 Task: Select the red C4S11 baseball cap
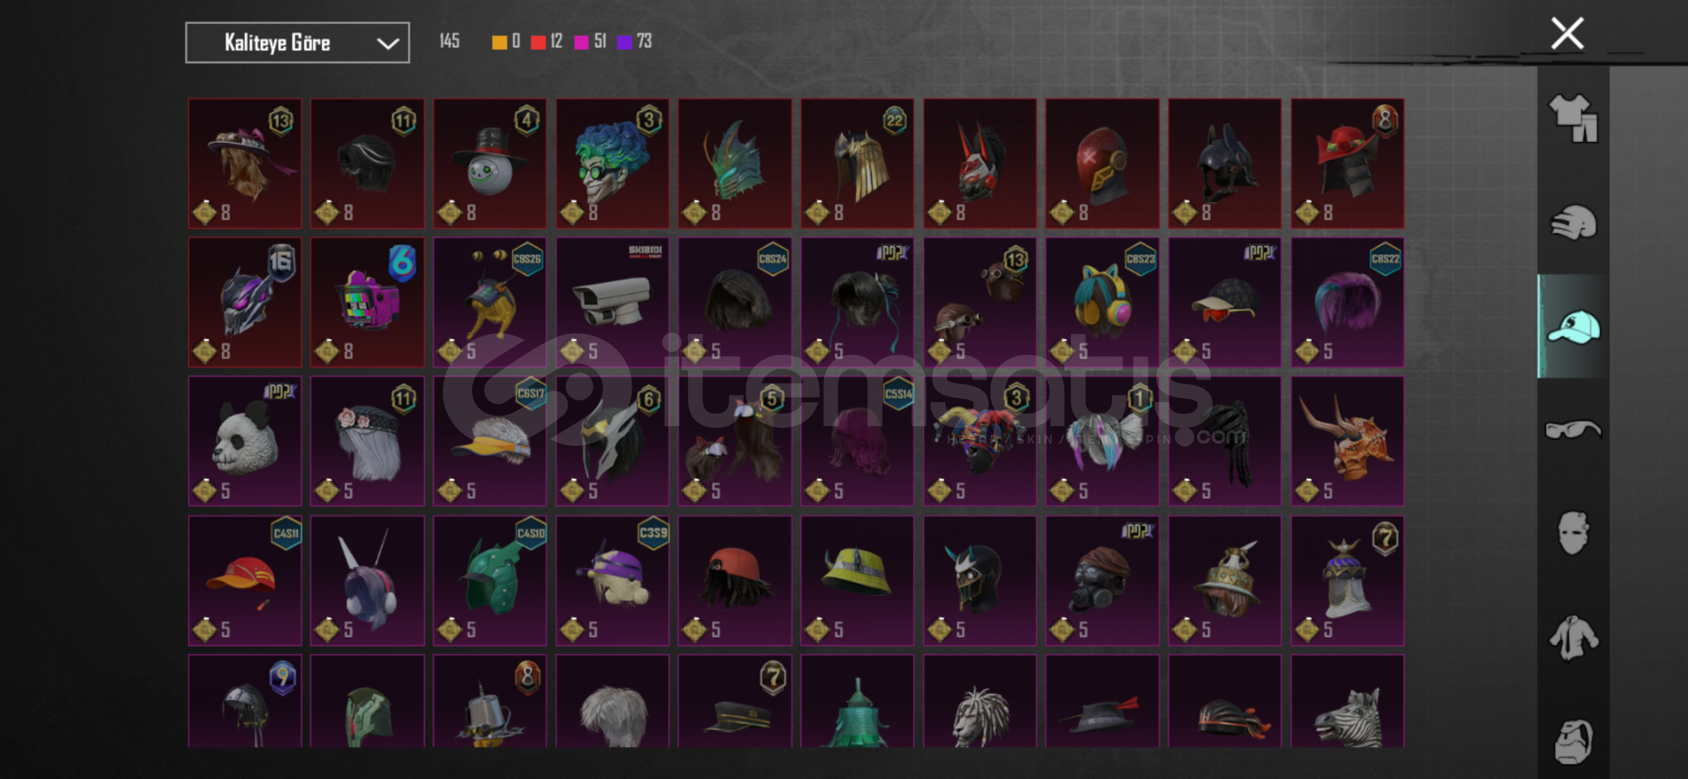pos(245,581)
